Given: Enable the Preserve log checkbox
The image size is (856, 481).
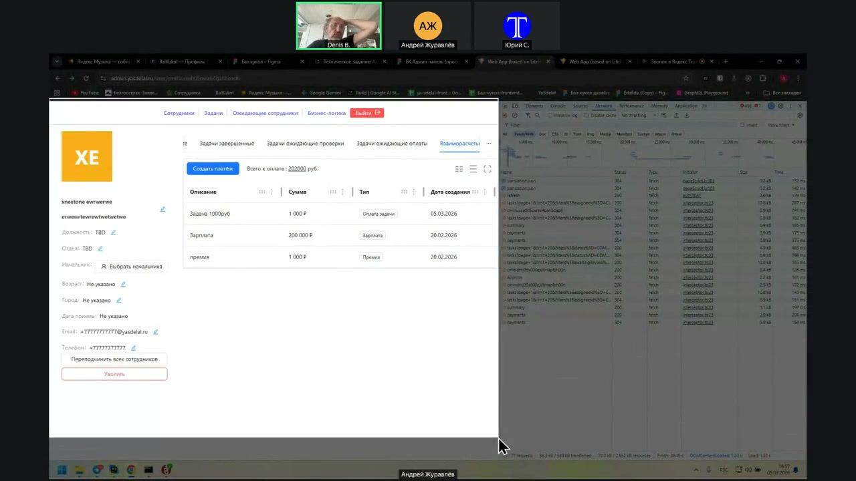Looking at the screenshot, I should [549, 116].
